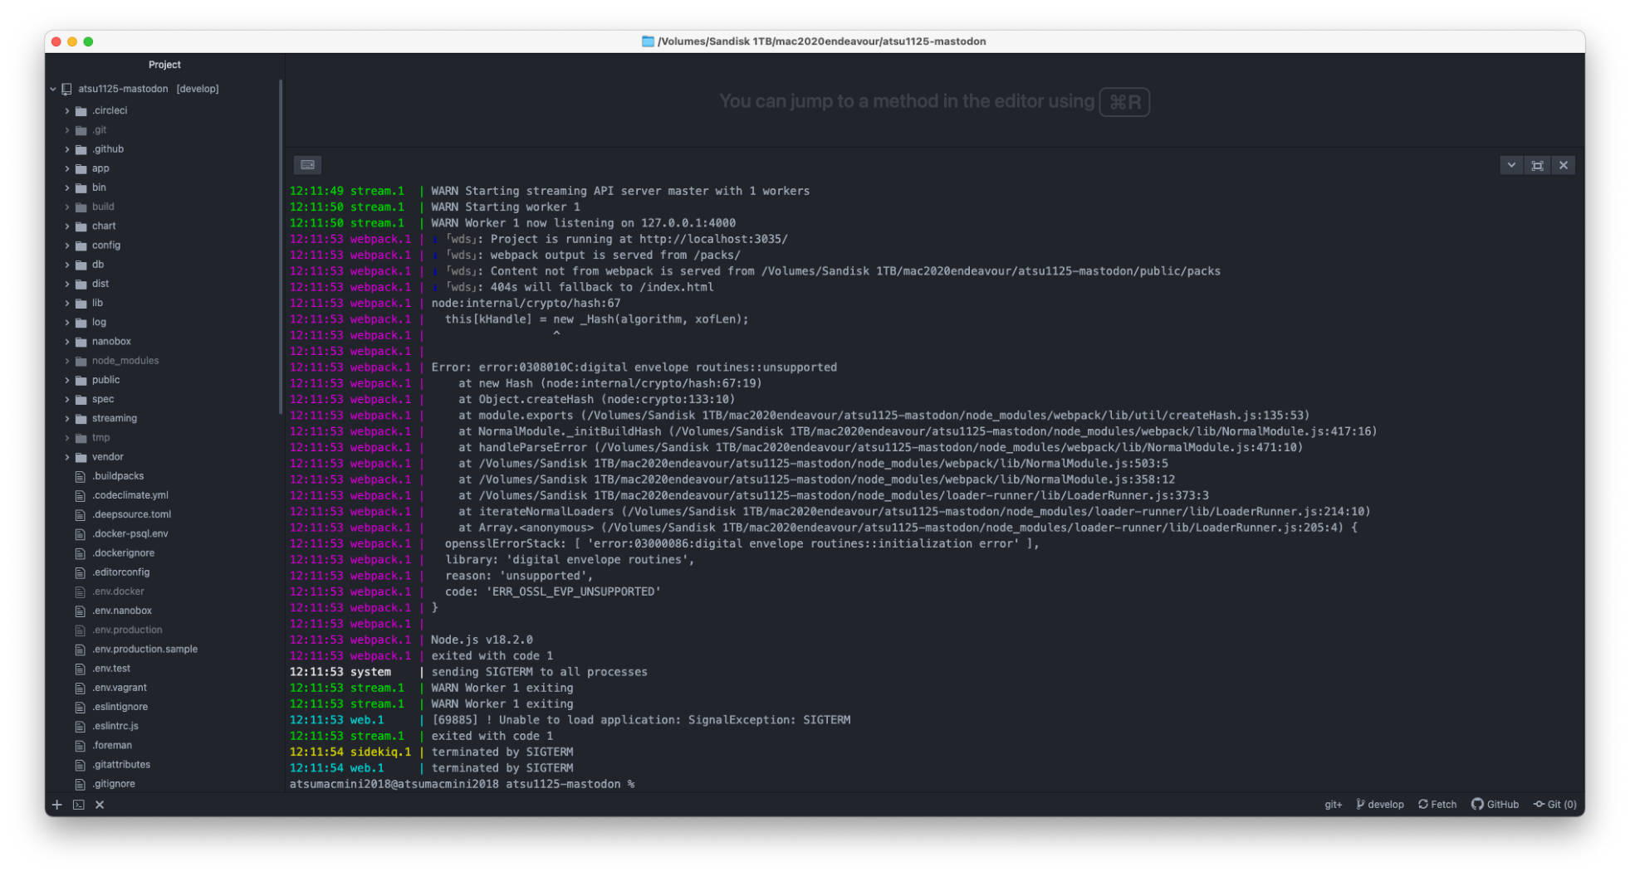Open the .deepsource.toml file
This screenshot has width=1630, height=876.
(x=131, y=514)
